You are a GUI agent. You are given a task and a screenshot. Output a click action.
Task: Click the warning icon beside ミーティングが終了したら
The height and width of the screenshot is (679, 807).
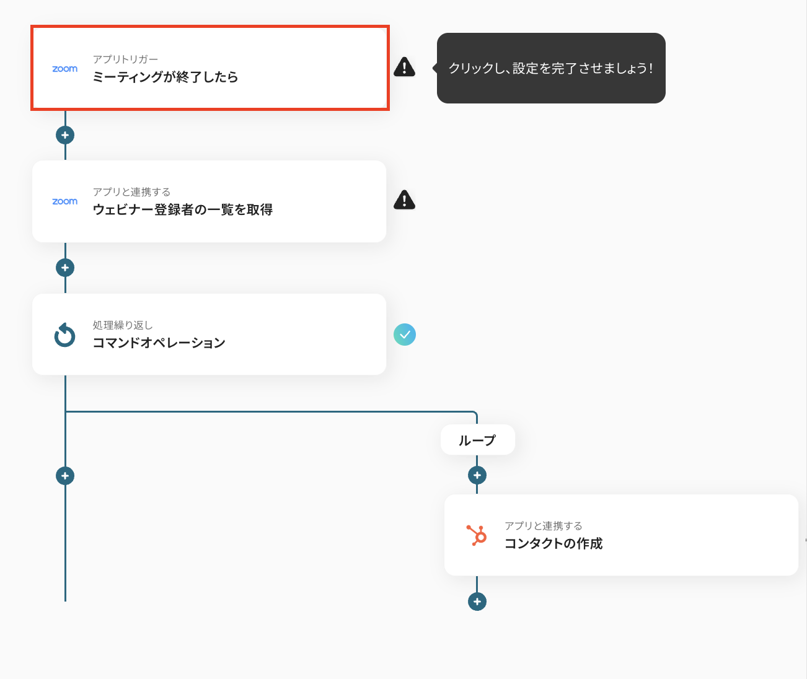(405, 67)
